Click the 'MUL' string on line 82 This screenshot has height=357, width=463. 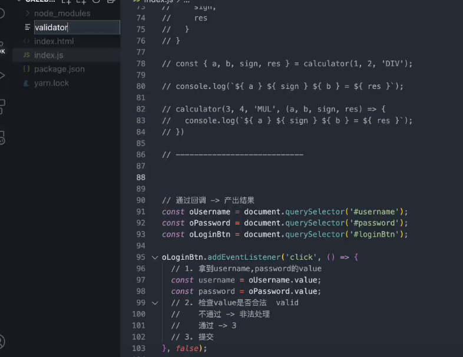click(x=264, y=109)
